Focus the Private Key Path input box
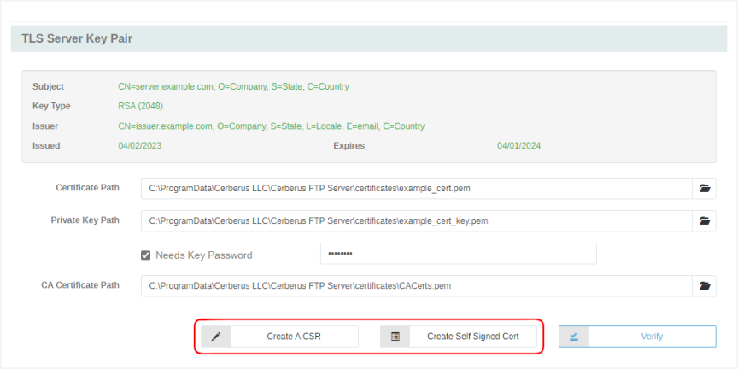This screenshot has width=738, height=369. tap(415, 221)
